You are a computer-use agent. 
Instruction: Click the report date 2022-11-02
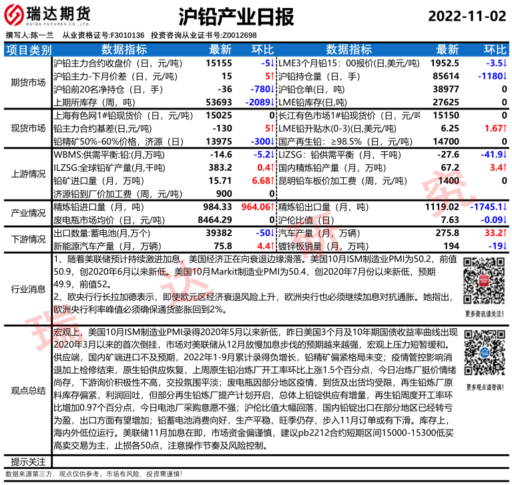(x=466, y=16)
